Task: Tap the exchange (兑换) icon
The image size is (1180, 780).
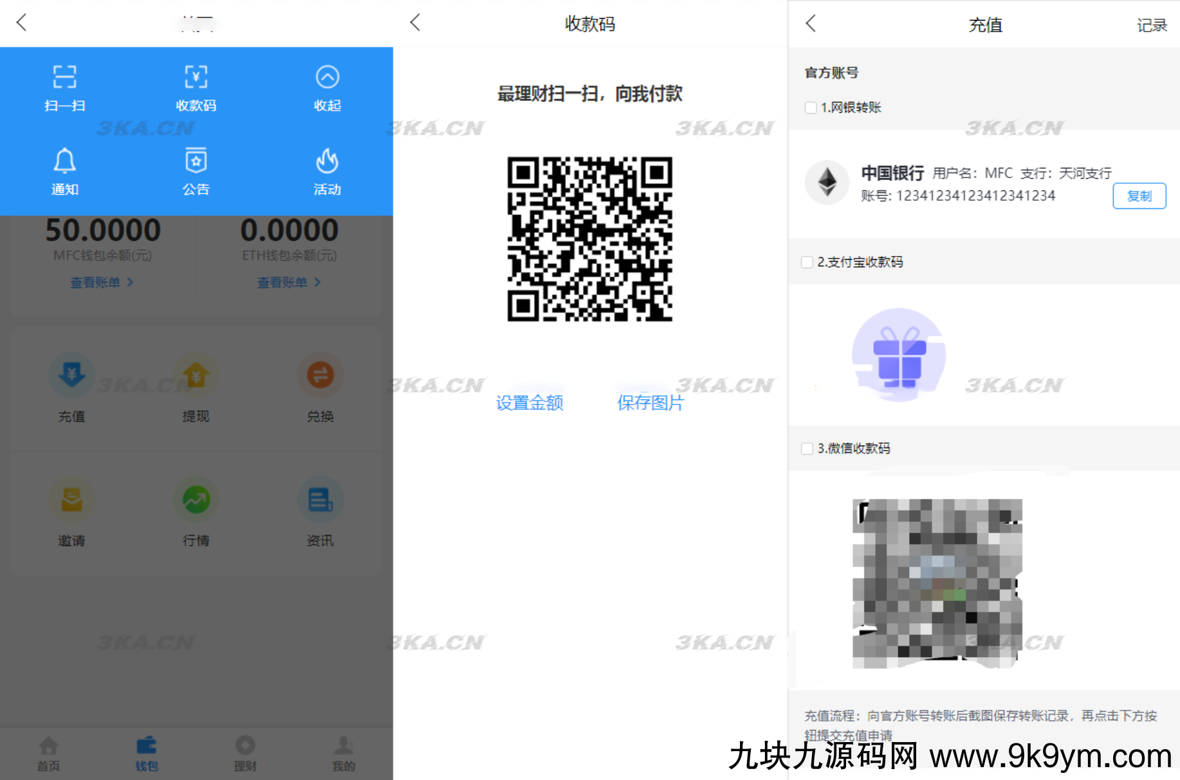Action: (320, 376)
